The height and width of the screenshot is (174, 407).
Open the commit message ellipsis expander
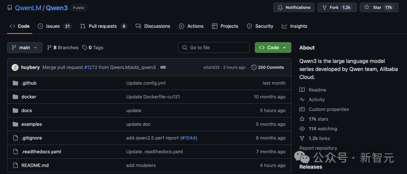coord(163,67)
